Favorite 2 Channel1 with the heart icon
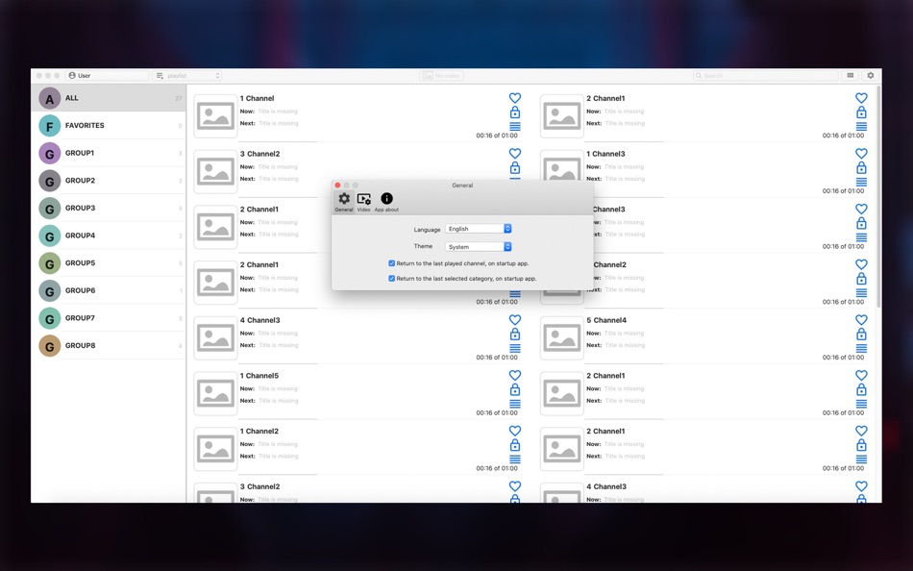 click(x=861, y=97)
